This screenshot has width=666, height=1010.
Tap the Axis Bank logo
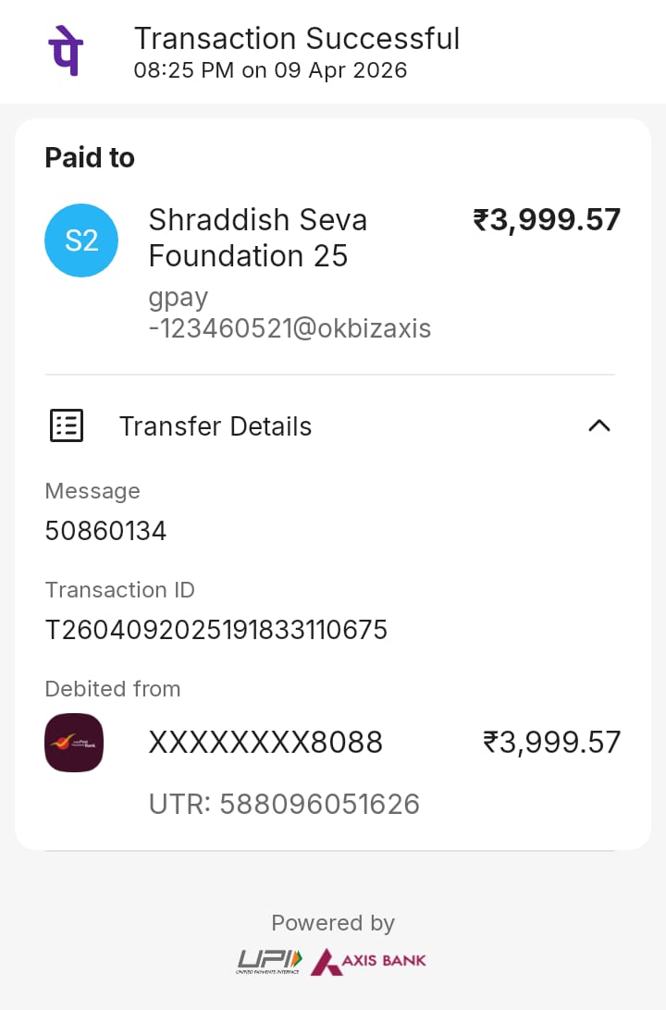[369, 961]
